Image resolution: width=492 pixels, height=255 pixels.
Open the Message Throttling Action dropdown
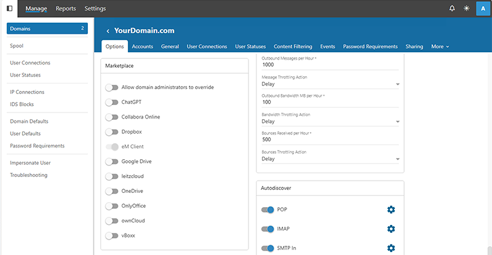(330, 84)
